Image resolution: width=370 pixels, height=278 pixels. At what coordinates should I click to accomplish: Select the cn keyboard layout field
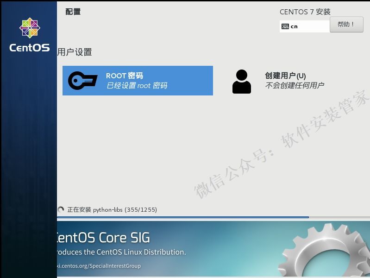pyautogui.click(x=305, y=26)
